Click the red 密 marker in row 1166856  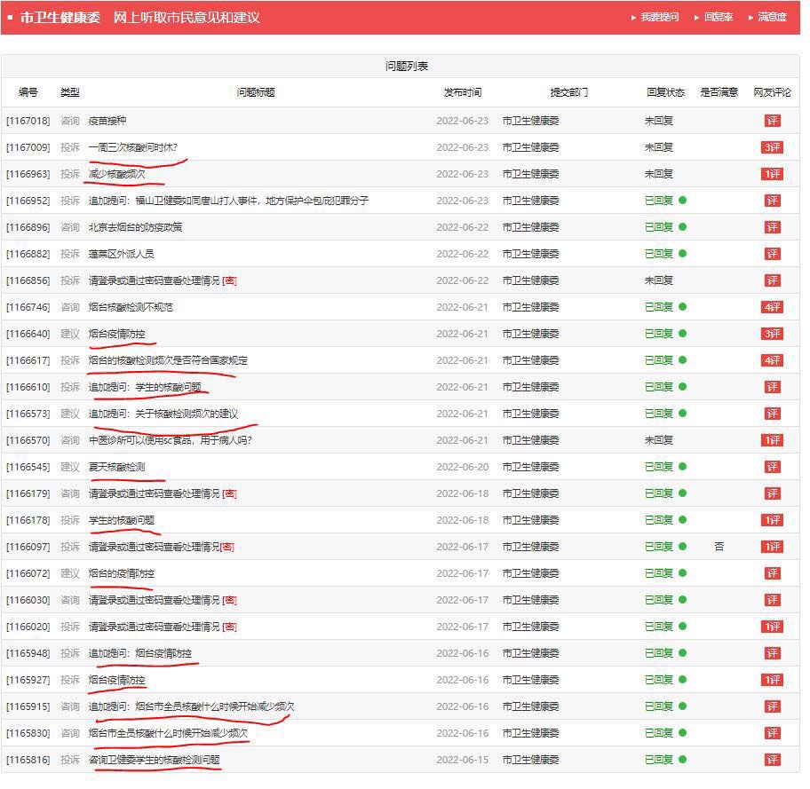click(x=229, y=280)
